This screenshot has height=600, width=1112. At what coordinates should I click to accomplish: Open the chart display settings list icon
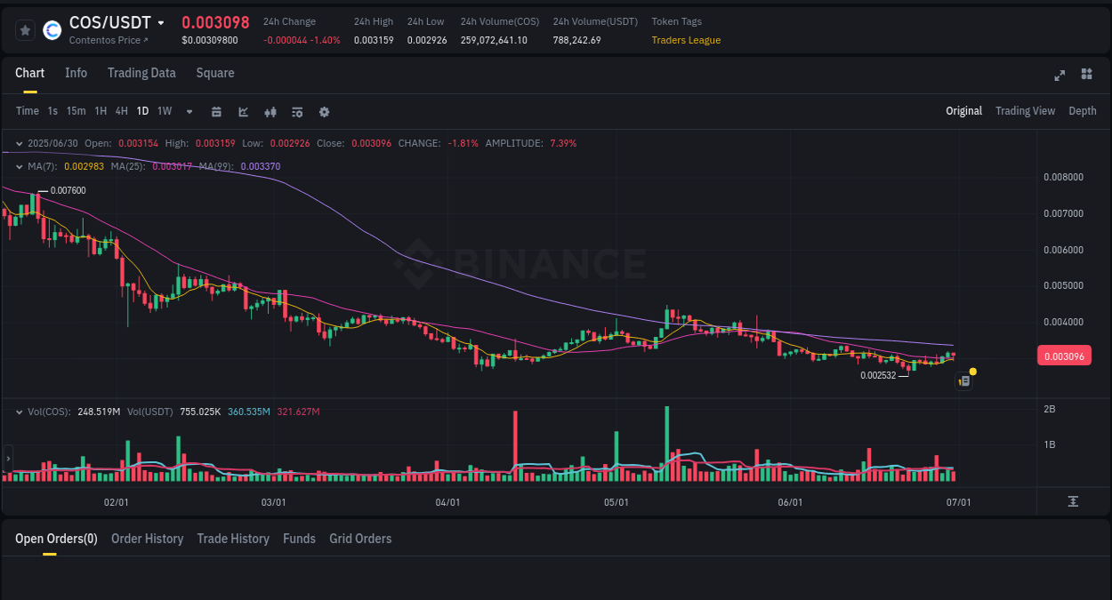[x=296, y=111]
